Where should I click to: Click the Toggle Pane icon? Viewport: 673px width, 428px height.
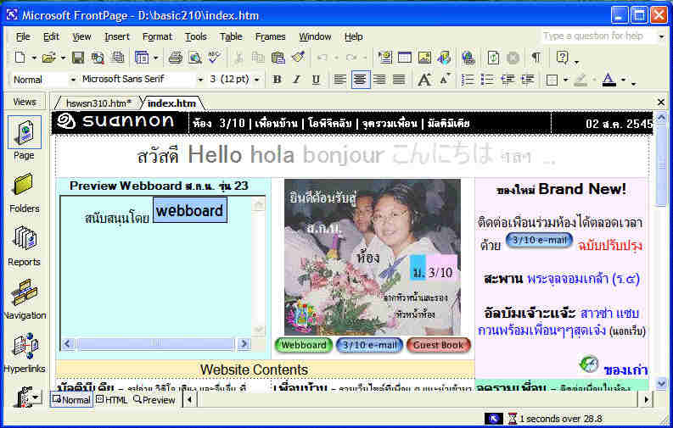141,58
